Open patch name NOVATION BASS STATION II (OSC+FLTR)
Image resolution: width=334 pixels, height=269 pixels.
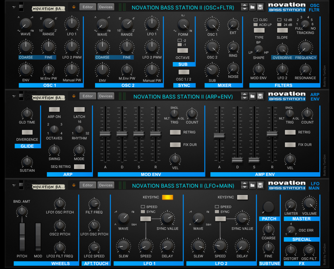pyautogui.click(x=183, y=7)
